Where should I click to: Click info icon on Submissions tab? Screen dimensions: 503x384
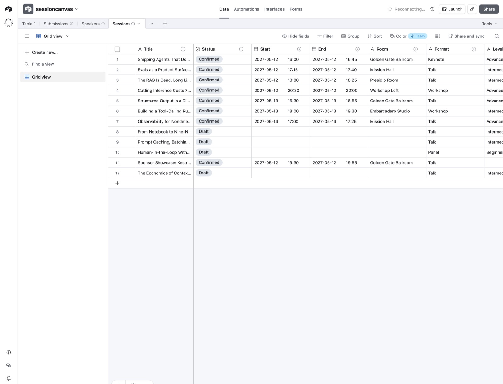[72, 24]
